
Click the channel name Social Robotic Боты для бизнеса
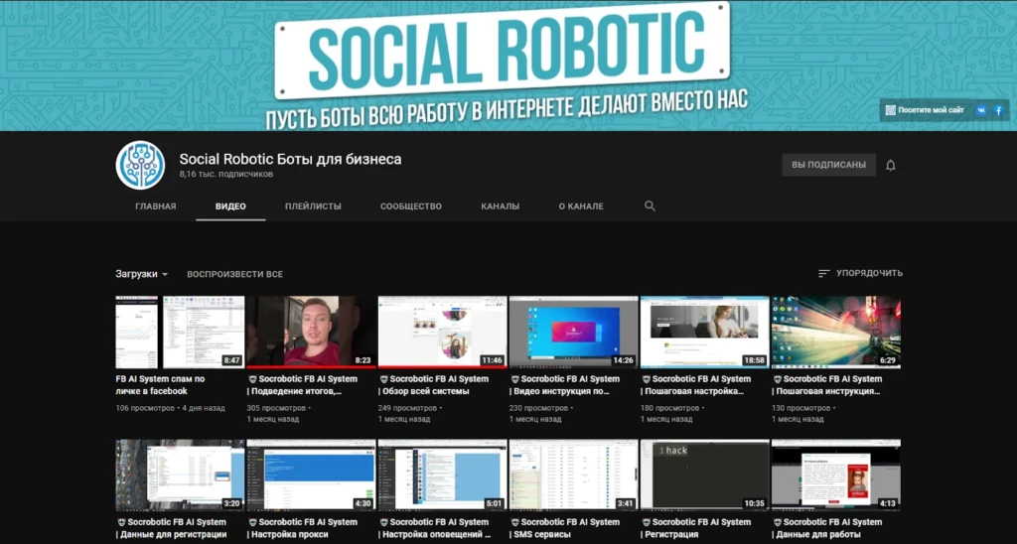click(x=291, y=159)
